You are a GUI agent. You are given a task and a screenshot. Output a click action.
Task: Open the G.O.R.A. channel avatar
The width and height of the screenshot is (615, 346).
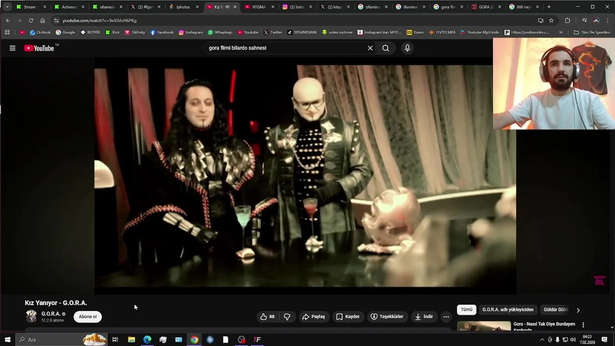point(31,316)
